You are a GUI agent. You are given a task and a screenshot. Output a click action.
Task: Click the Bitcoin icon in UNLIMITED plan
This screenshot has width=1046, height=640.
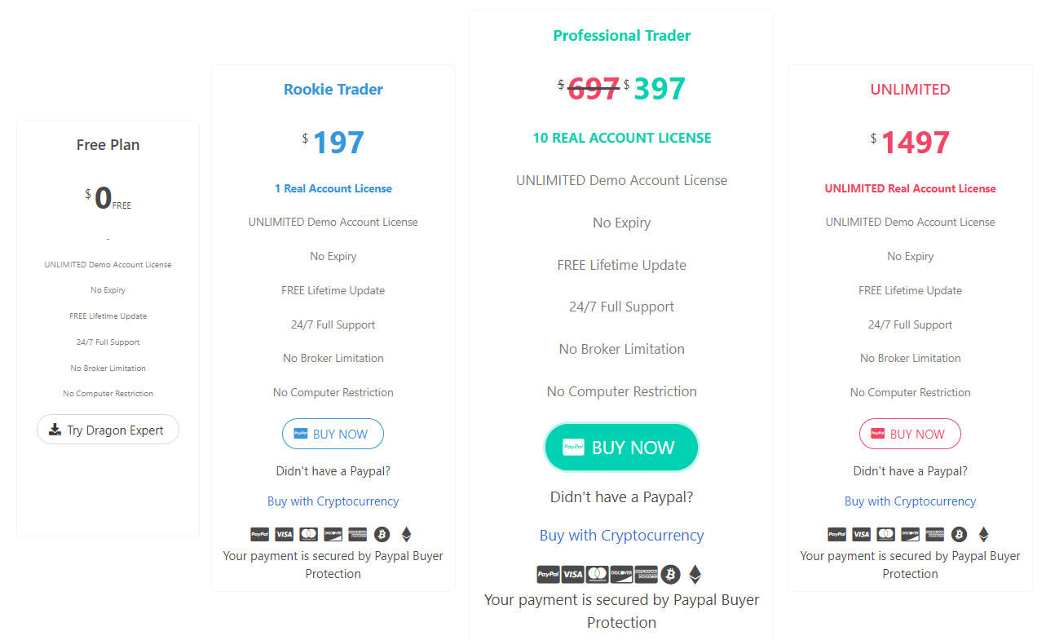[959, 535]
